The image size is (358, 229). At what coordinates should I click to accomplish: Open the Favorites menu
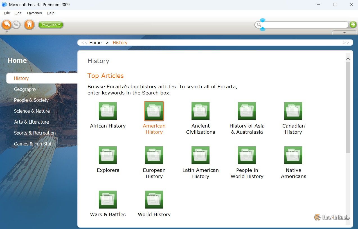coord(34,13)
